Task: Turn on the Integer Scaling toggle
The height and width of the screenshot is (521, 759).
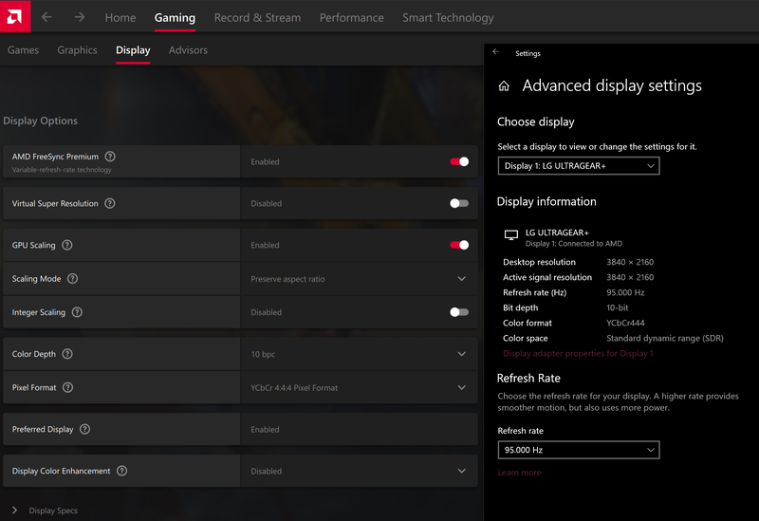Action: 459,312
